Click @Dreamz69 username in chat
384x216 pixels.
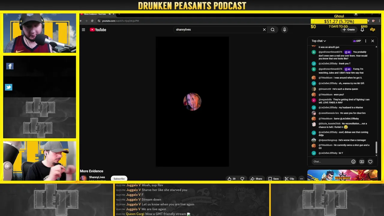[325, 89]
